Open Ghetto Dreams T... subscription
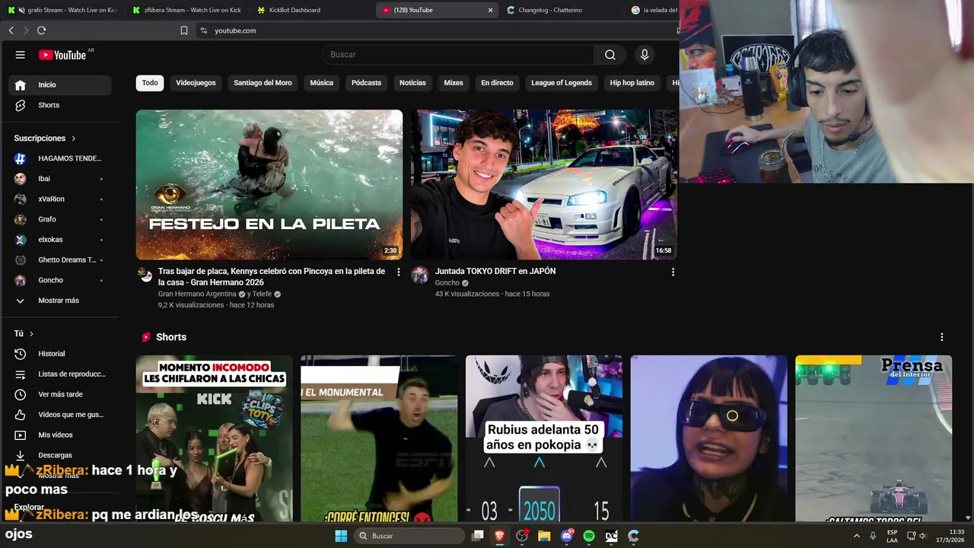Viewport: 974px width, 548px height. point(59,260)
